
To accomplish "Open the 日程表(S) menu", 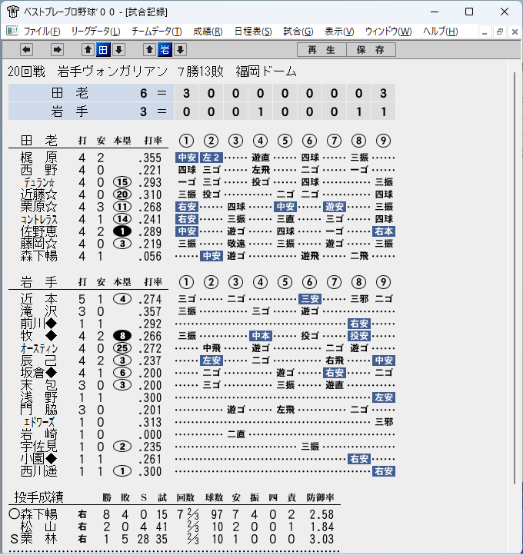I will pyautogui.click(x=253, y=32).
